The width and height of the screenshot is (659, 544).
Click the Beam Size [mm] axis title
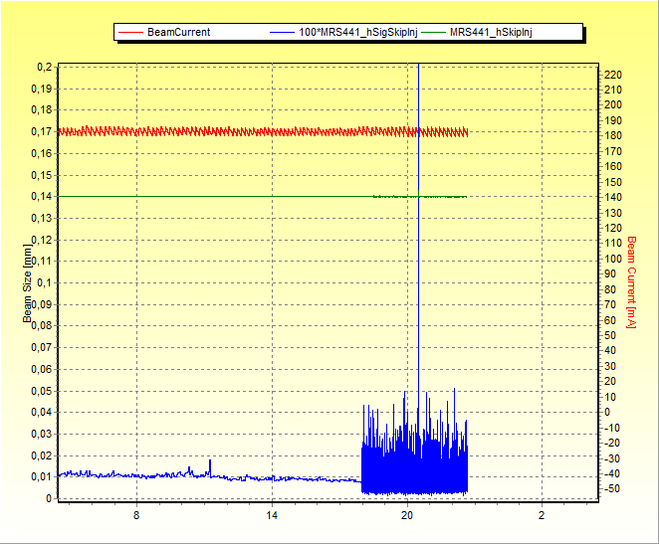[27, 283]
